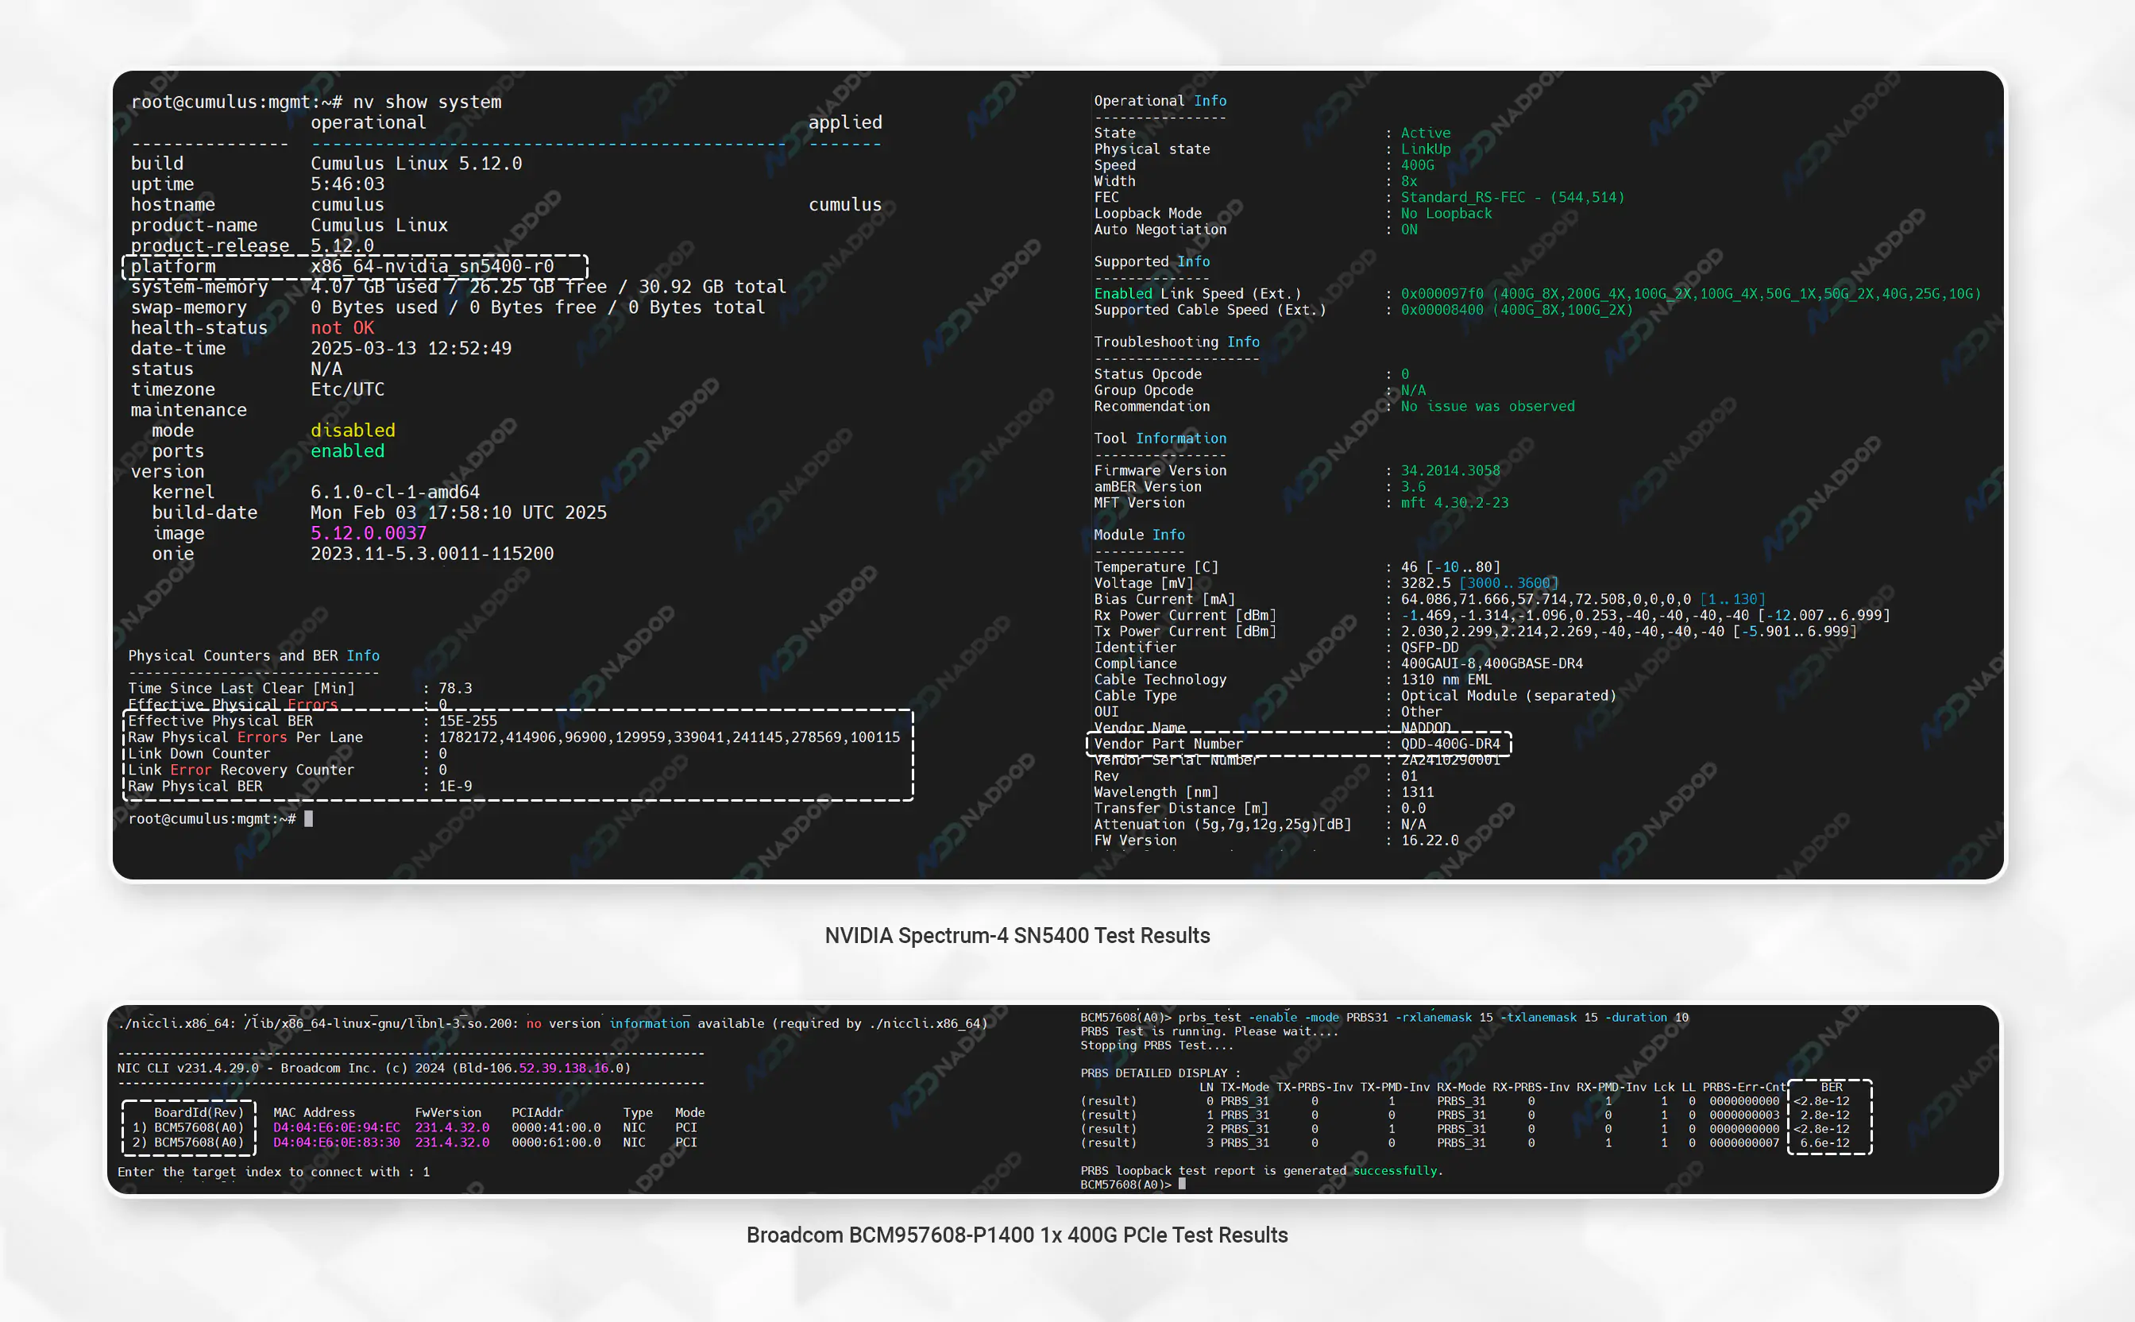Screen dimensions: 2135x1322
Task: Click the module FW Version '16.22.0'
Action: tap(1430, 841)
